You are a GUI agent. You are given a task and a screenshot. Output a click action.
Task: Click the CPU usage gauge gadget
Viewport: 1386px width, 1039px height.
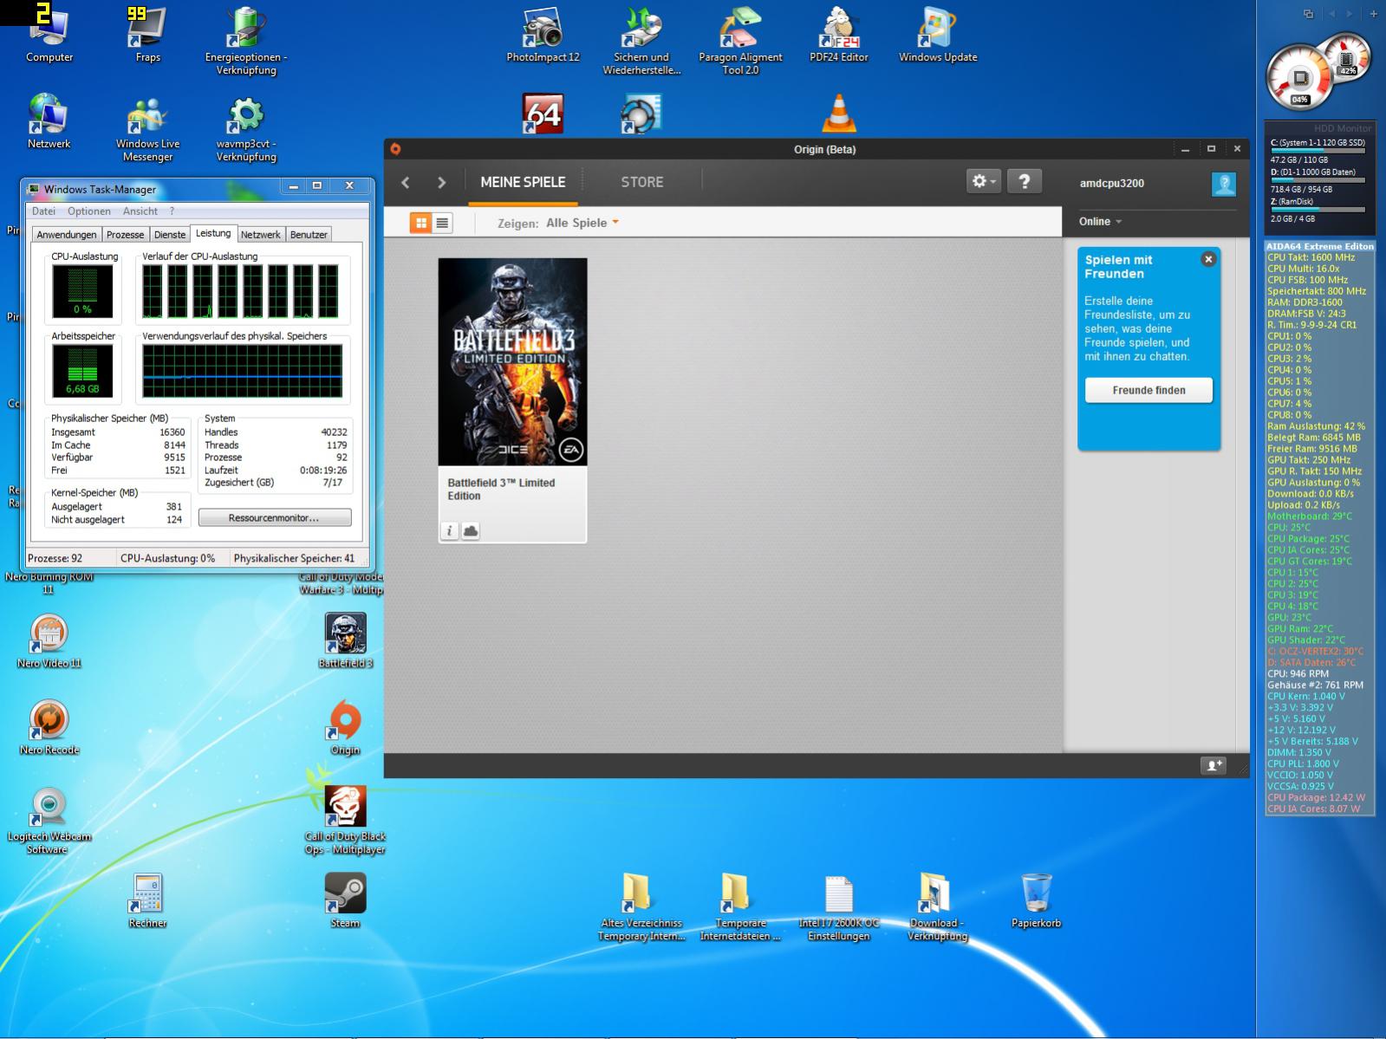click(1300, 78)
